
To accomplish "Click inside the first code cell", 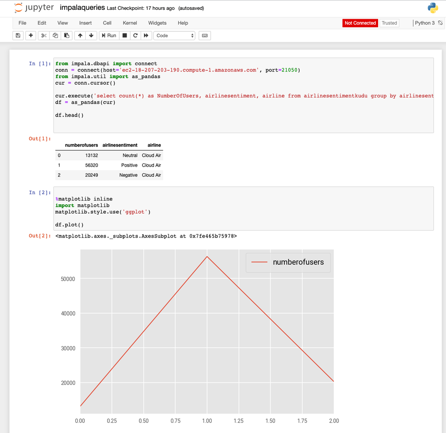I will (243, 96).
